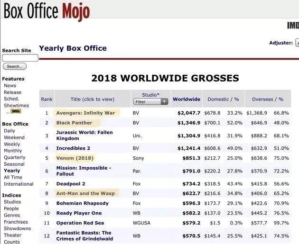
Task: Open the Adjuster dropdown at top right
Action: pyautogui.click(x=297, y=43)
